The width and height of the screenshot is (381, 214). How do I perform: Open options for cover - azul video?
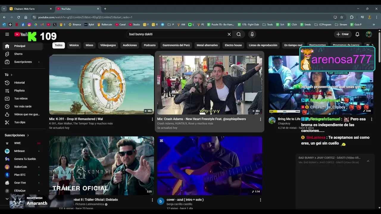pyautogui.click(x=260, y=200)
